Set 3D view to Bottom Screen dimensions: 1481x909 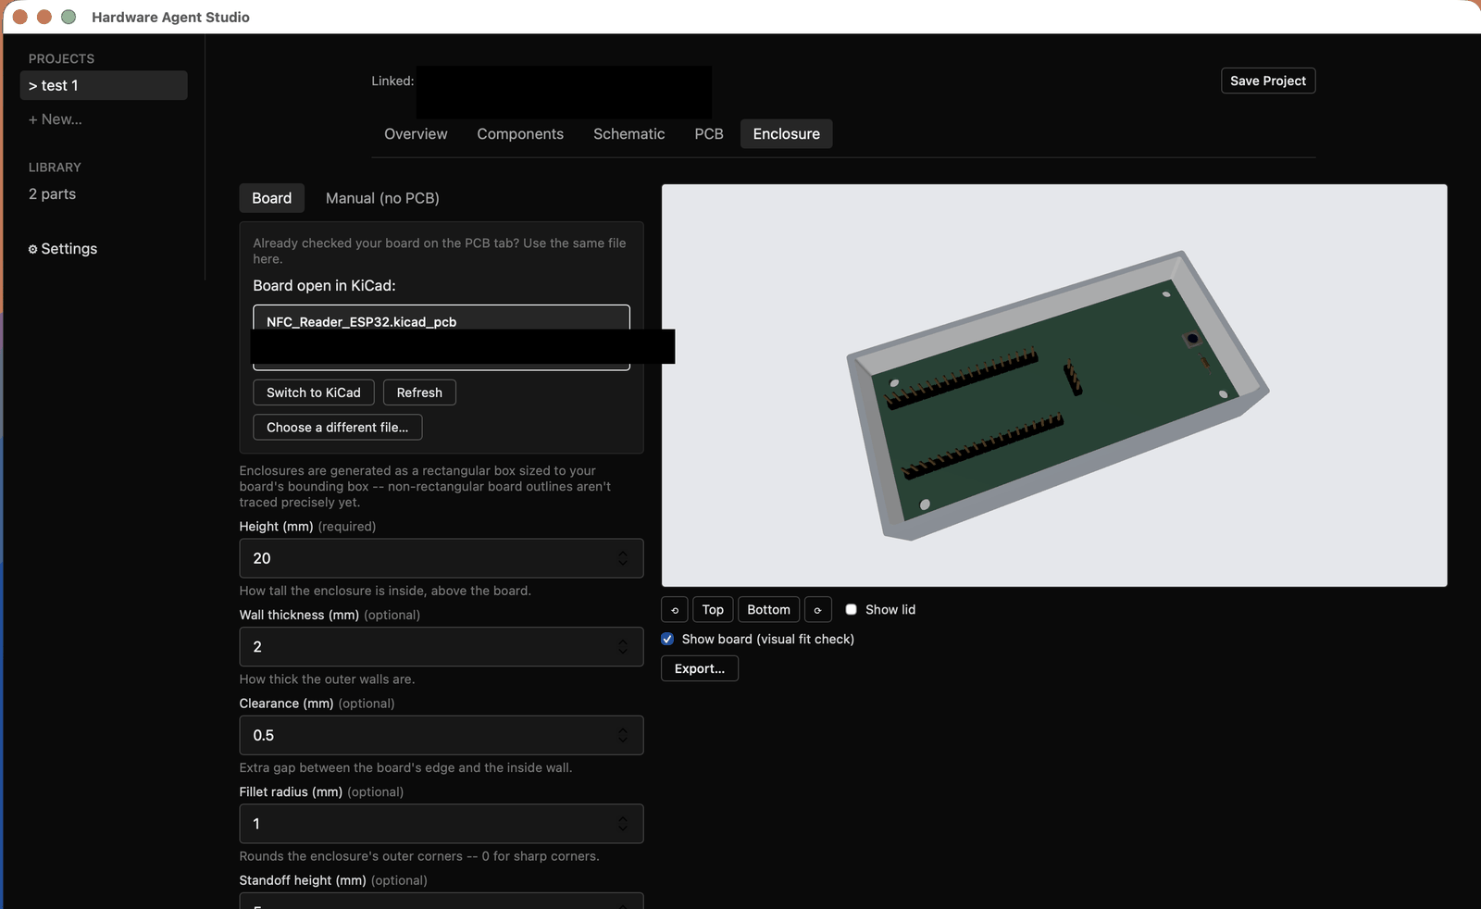[768, 610]
